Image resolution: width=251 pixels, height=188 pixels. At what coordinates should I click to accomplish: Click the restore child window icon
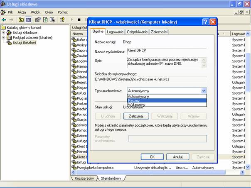241,12
